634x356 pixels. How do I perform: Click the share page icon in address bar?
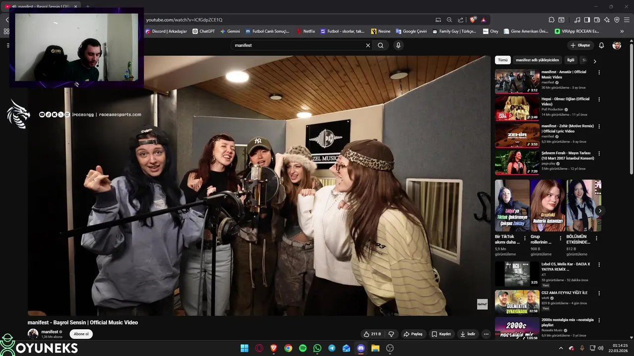pos(461,20)
